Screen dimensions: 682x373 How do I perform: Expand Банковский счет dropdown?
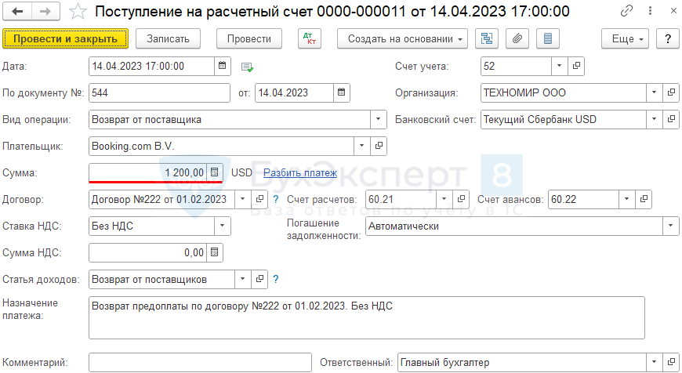click(x=654, y=119)
